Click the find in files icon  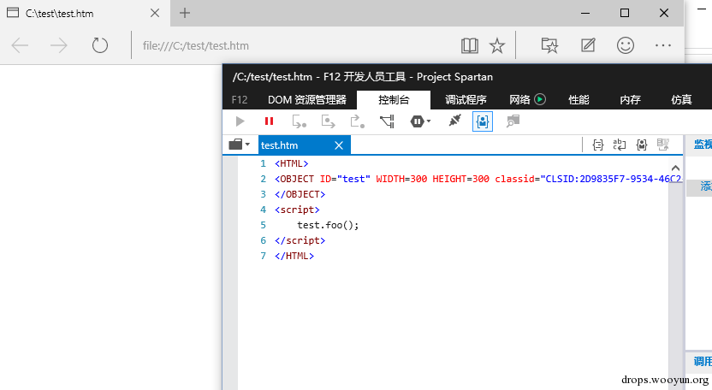[513, 121]
